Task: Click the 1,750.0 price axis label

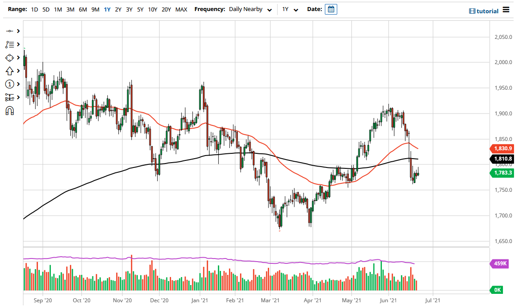Action: click(503, 190)
